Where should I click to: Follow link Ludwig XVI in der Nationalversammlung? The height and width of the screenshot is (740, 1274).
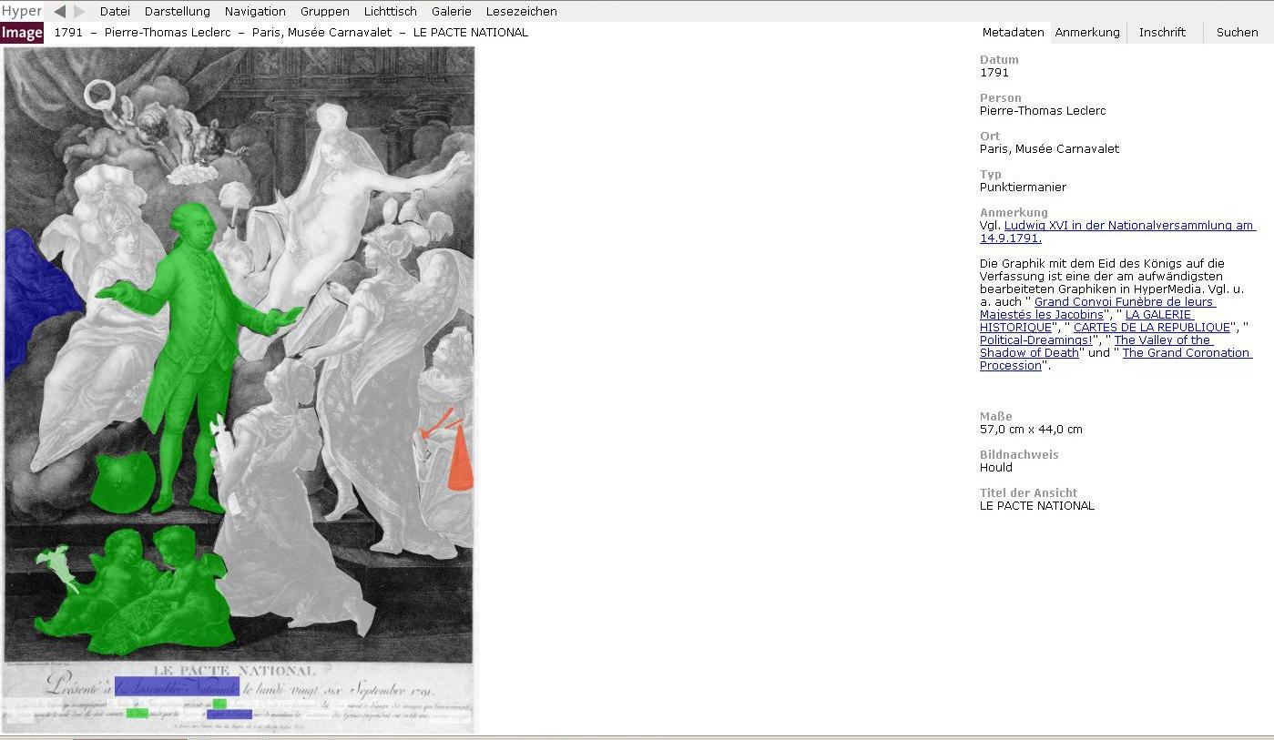pyautogui.click(x=1129, y=225)
